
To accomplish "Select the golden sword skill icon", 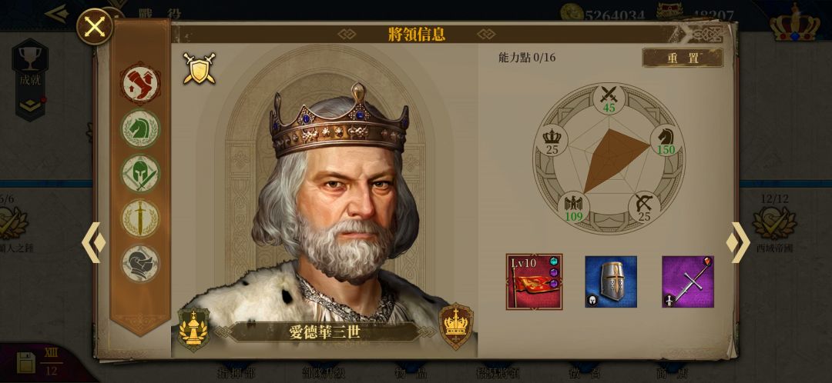I will coord(140,218).
